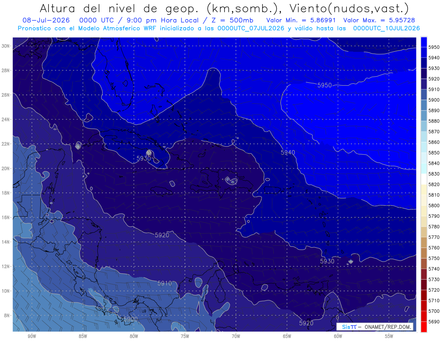Click the 5950 value label in the color legend

pos(434,47)
